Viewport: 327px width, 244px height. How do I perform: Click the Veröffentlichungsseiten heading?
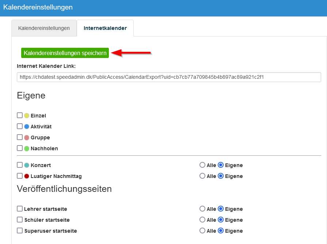(64, 189)
